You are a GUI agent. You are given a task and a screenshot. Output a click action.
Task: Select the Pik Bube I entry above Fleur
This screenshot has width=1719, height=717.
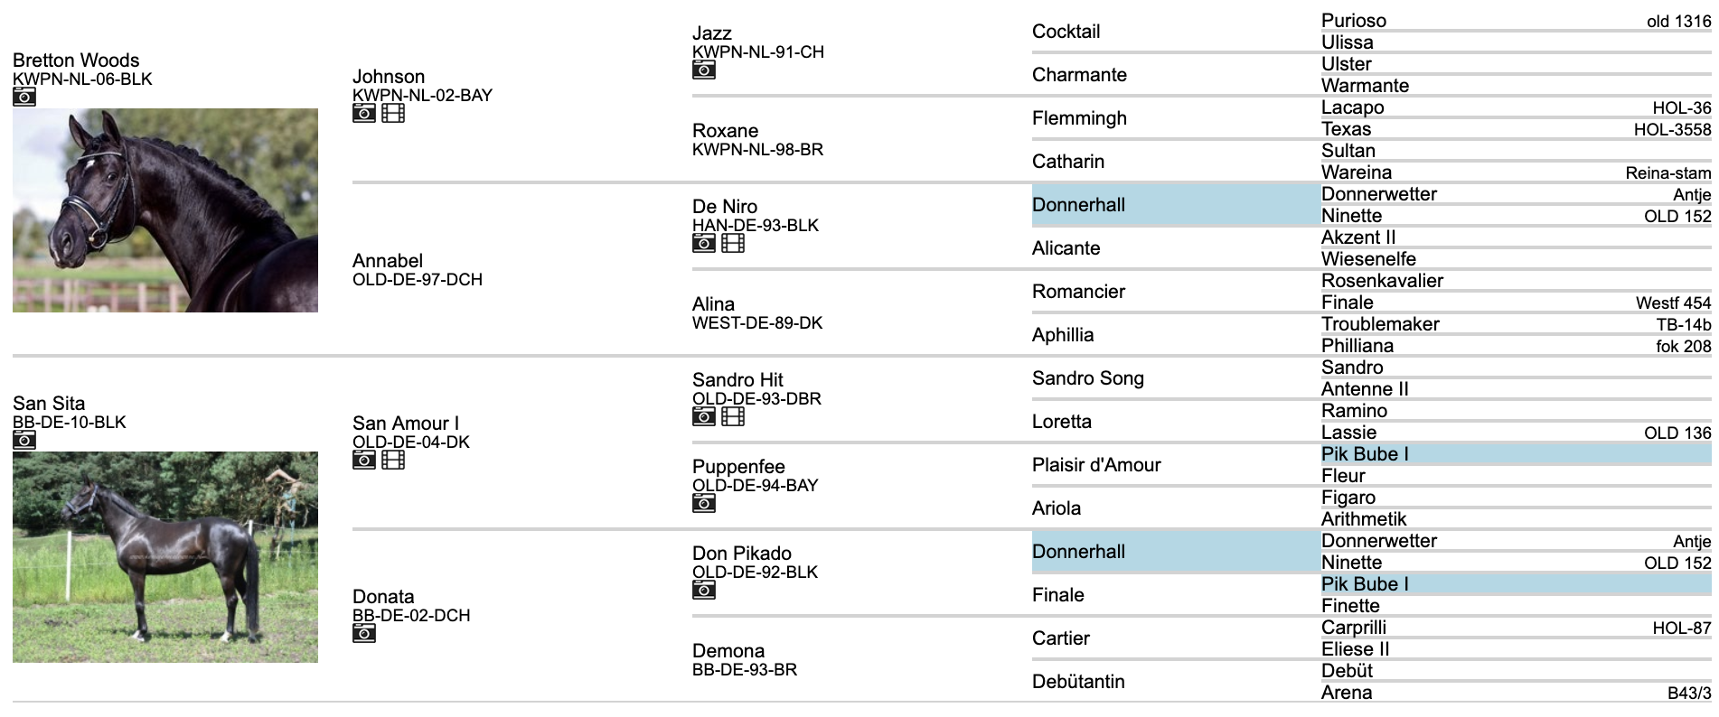tap(1365, 454)
